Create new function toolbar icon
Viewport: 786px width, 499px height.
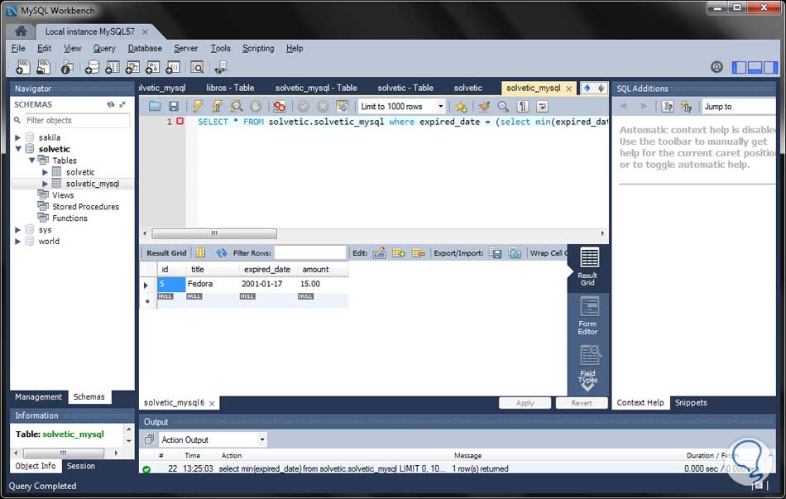[173, 67]
